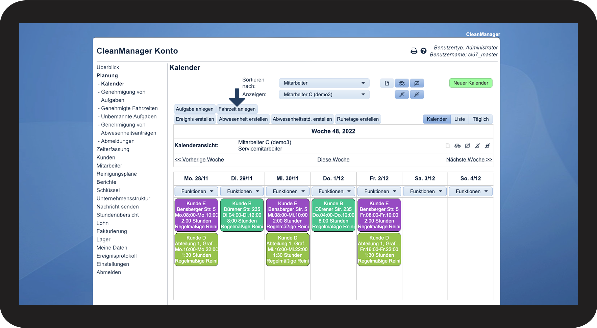The width and height of the screenshot is (597, 328).
Task: Open Fakturierung in the sidebar
Action: (112, 231)
